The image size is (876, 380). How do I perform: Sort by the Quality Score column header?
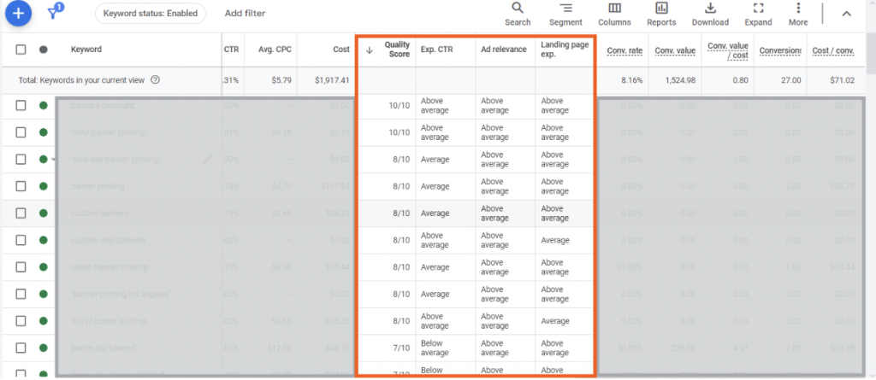pos(397,50)
